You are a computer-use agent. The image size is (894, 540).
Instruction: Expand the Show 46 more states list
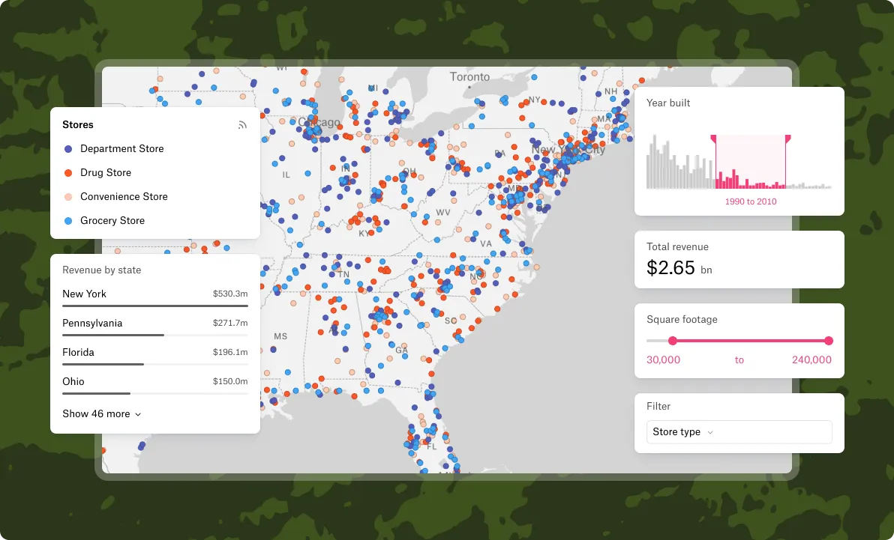[101, 414]
